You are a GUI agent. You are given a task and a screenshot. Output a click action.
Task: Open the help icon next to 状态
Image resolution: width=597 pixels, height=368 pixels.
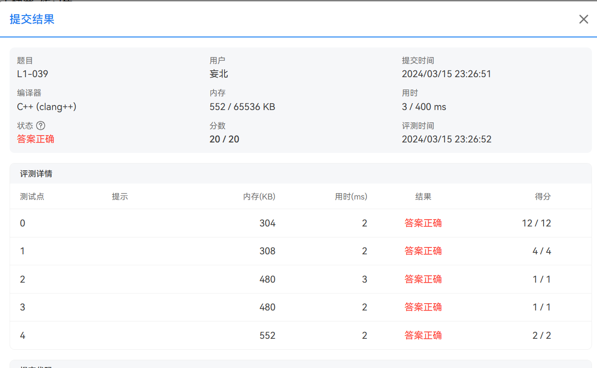coord(41,126)
